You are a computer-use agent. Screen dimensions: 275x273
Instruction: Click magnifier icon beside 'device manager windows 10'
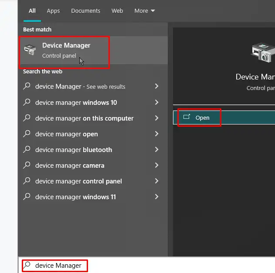click(27, 103)
